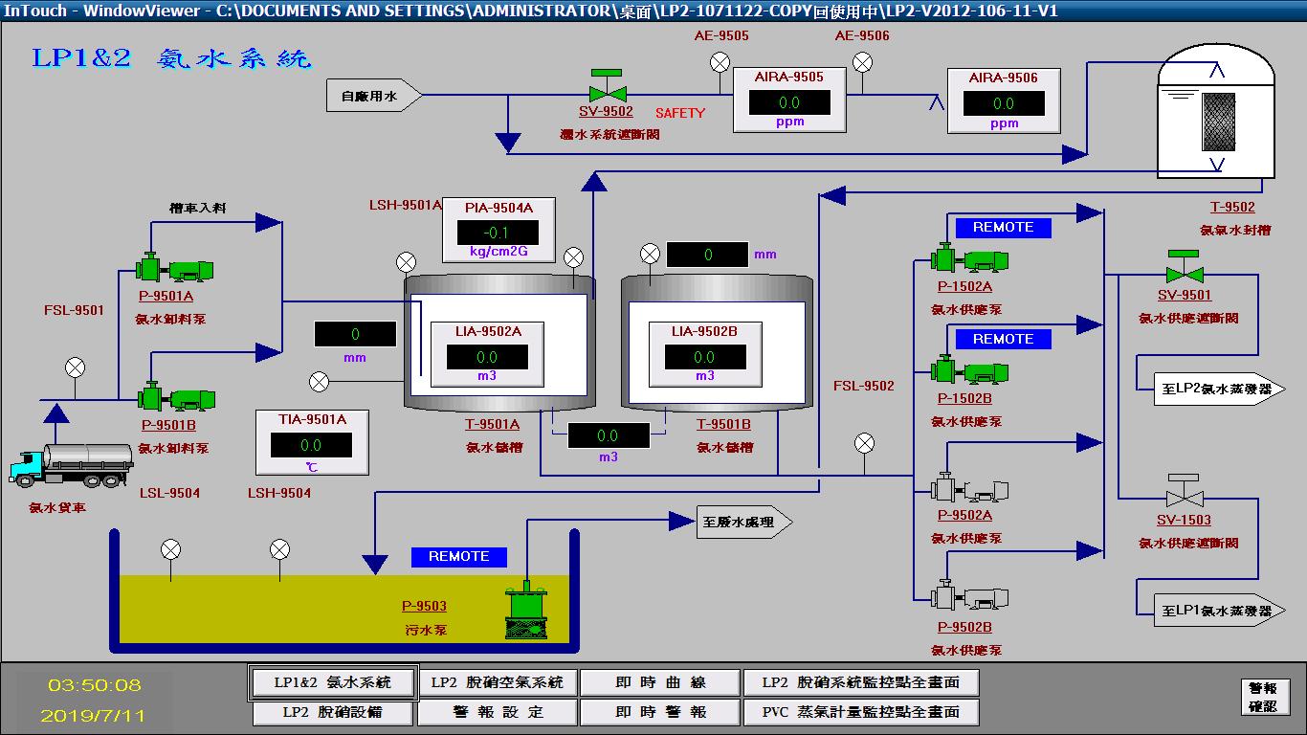Click the AIRA-9505 ppm value display

pos(789,102)
